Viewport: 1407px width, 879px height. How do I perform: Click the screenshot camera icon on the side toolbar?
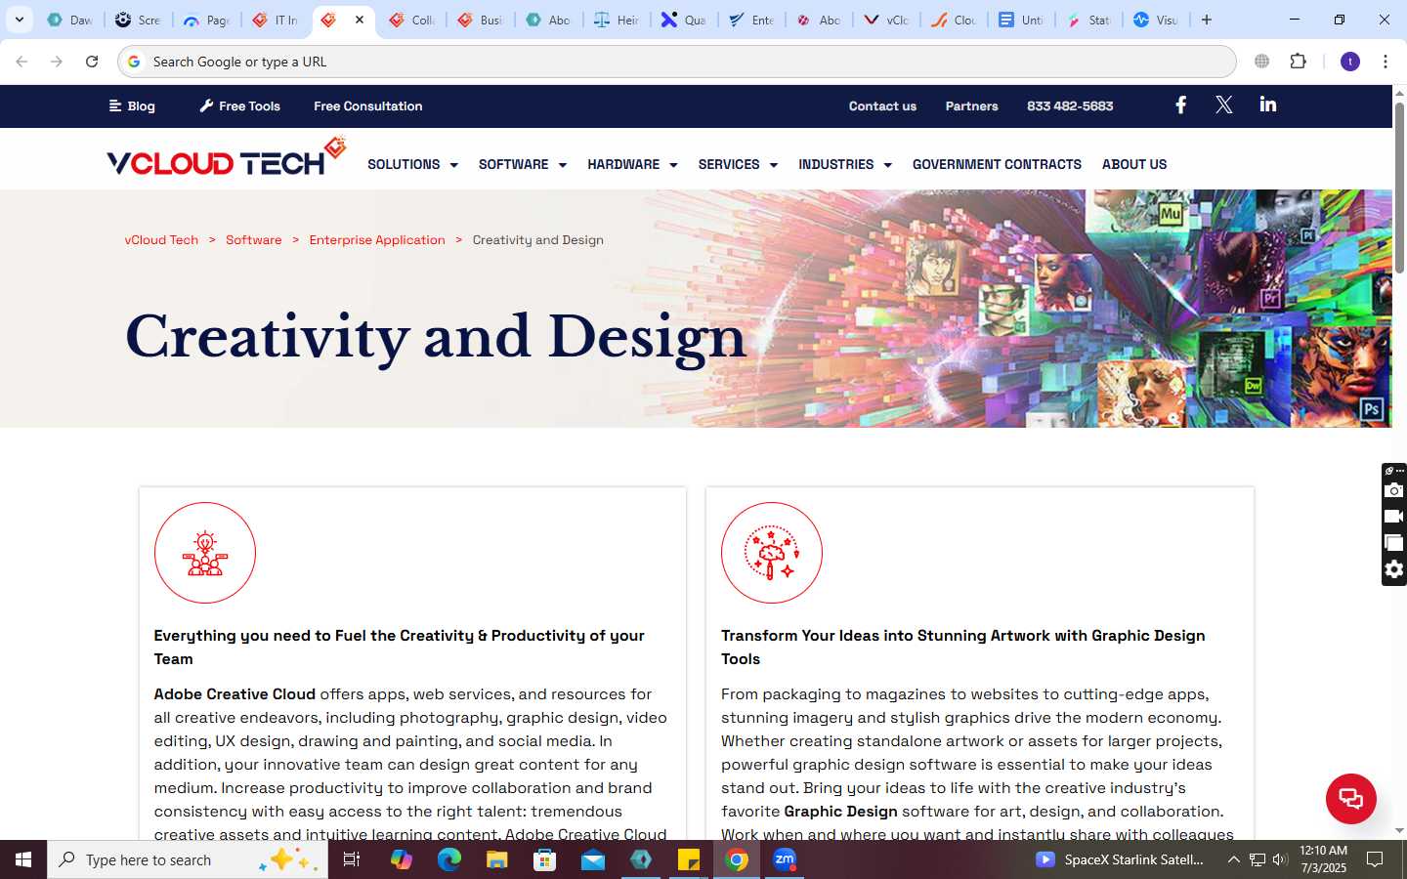(x=1394, y=490)
